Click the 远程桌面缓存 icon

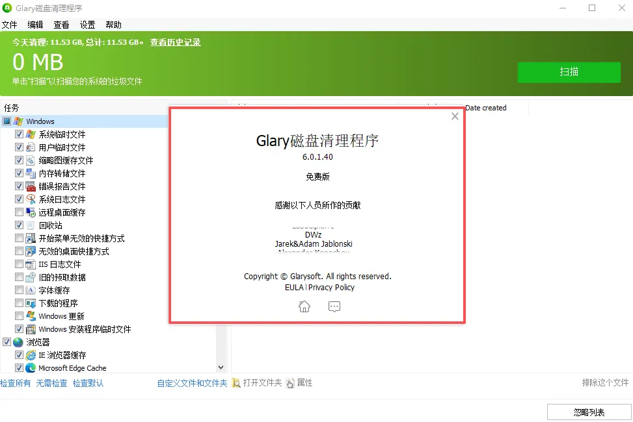coord(31,212)
